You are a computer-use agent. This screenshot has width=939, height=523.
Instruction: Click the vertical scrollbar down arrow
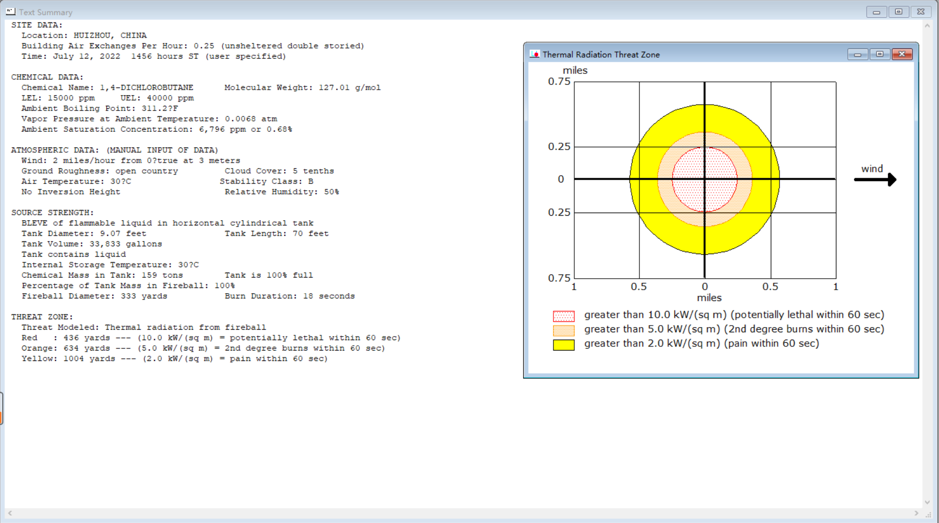[x=927, y=502]
